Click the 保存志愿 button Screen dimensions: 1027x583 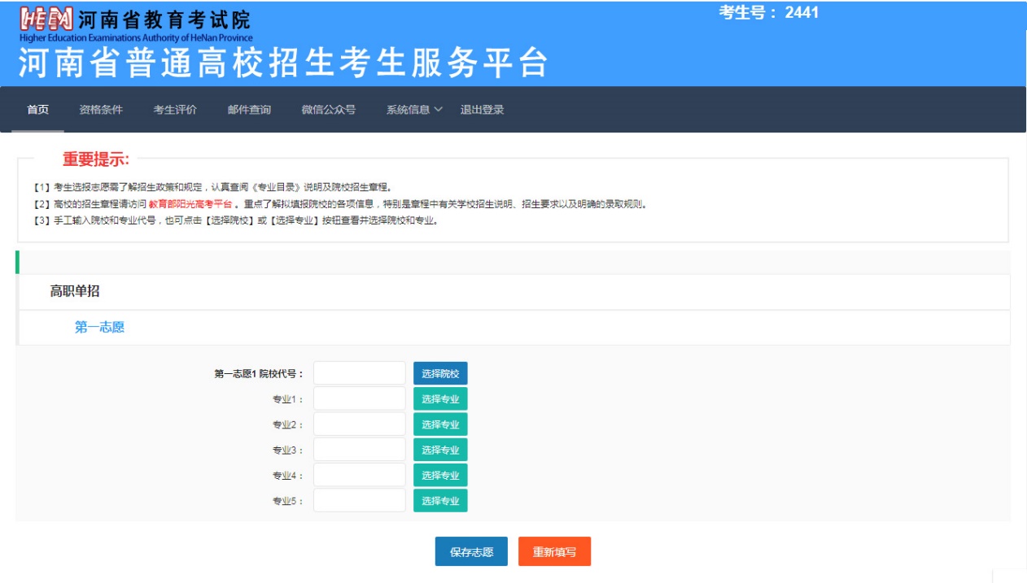471,551
